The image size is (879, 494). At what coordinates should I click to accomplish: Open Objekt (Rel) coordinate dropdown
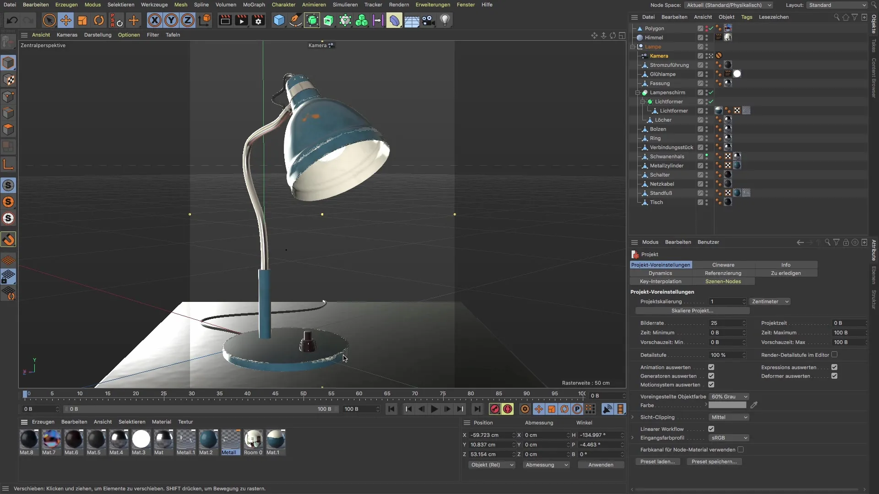pos(492,465)
